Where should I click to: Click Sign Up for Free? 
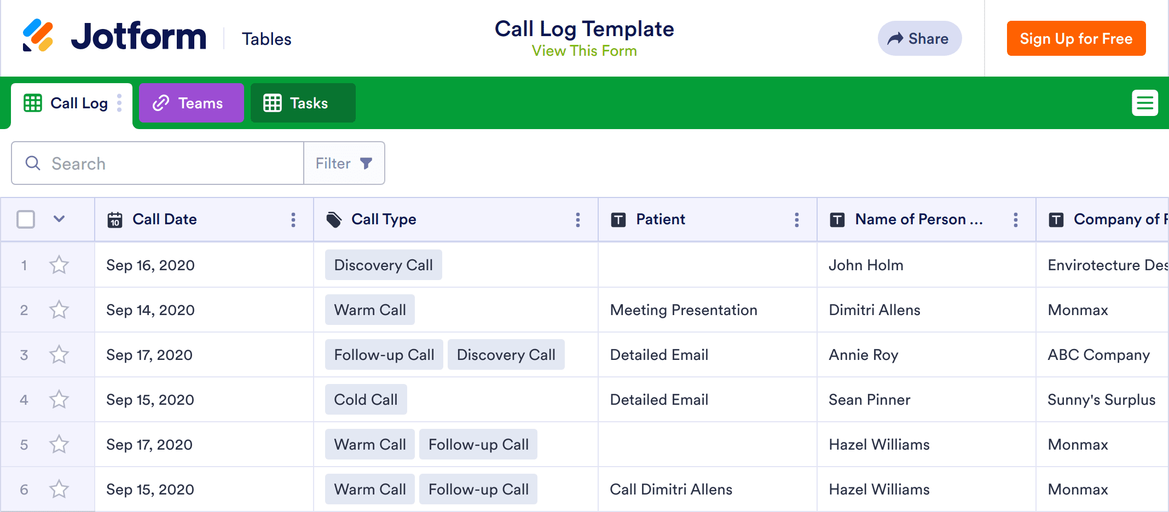pos(1076,38)
